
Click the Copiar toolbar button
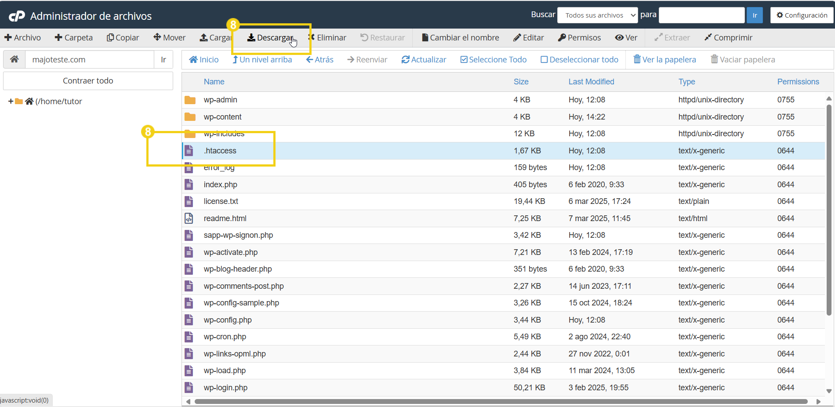(x=123, y=38)
